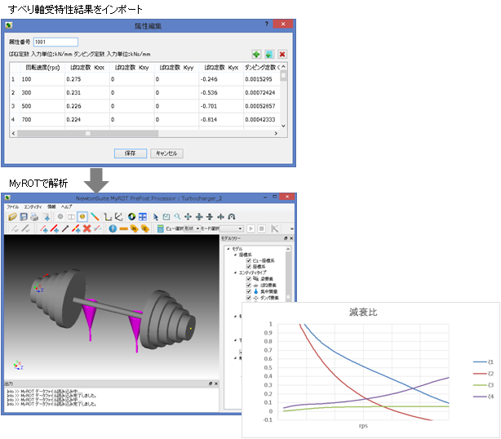Image resolution: width=501 pixels, height=439 pixels.
Task: Float the モデルツリー panel using its dock icon
Action: click(286, 238)
